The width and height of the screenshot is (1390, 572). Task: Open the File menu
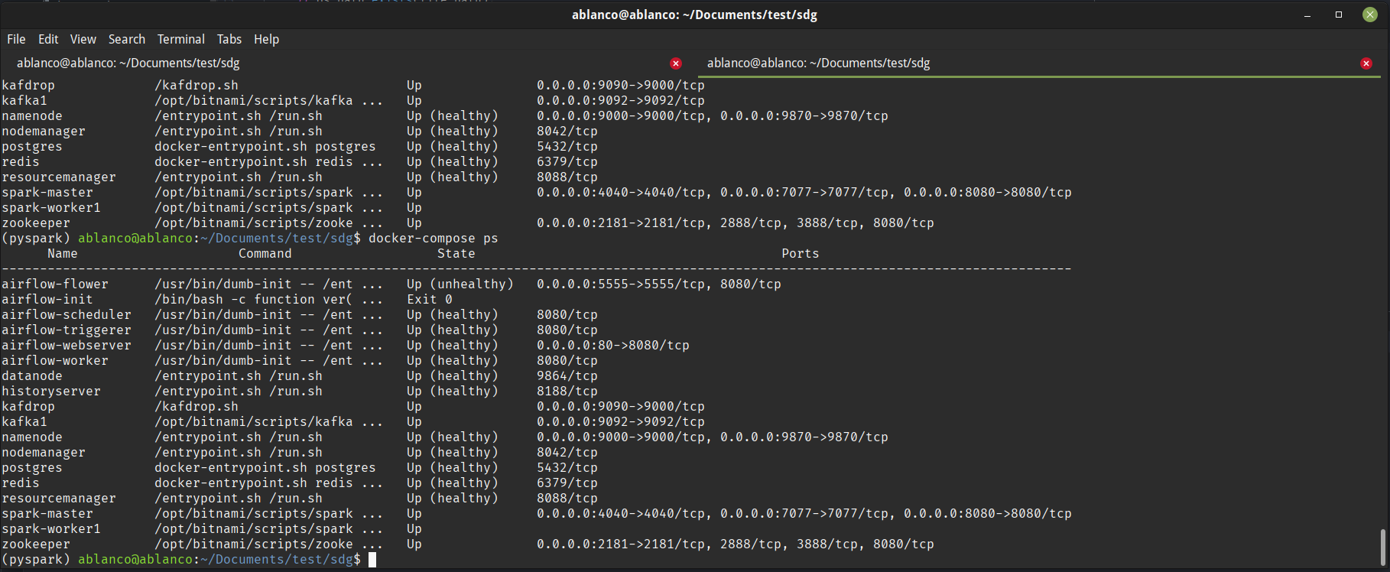point(16,39)
